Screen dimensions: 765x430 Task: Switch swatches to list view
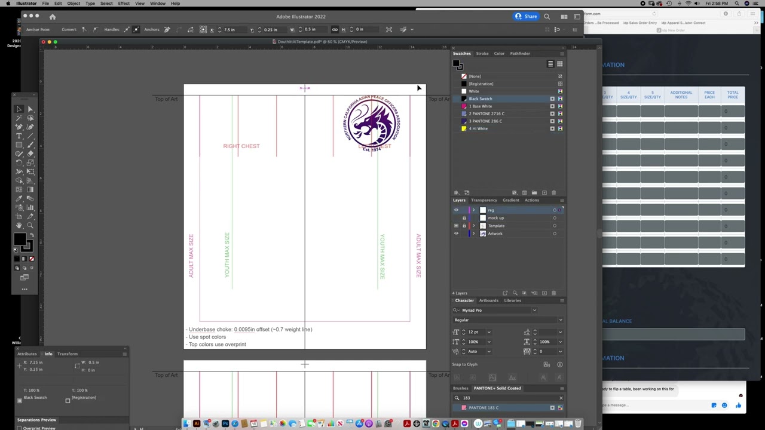[550, 64]
